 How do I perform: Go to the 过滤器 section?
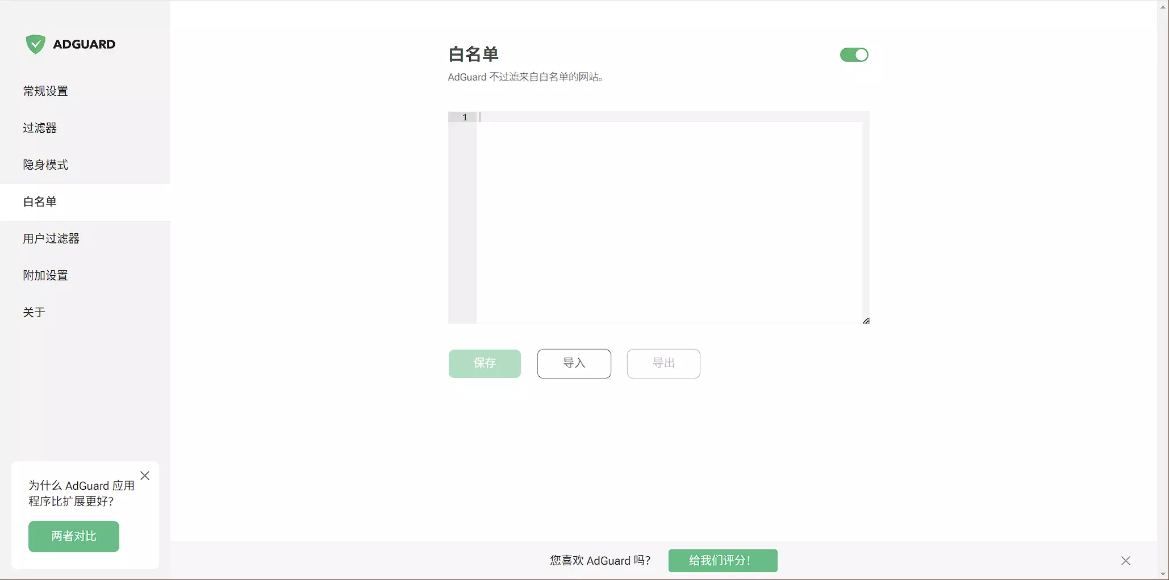[40, 128]
